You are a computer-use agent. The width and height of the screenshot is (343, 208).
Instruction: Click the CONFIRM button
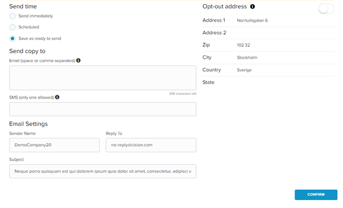pyautogui.click(x=316, y=195)
